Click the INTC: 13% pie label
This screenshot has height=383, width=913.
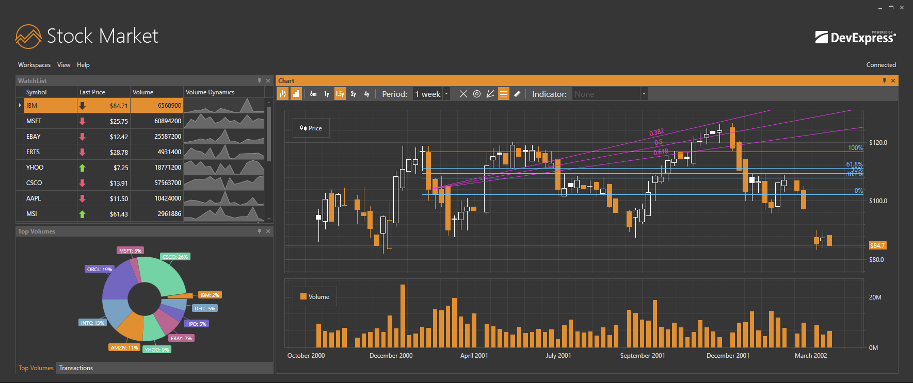coord(92,323)
